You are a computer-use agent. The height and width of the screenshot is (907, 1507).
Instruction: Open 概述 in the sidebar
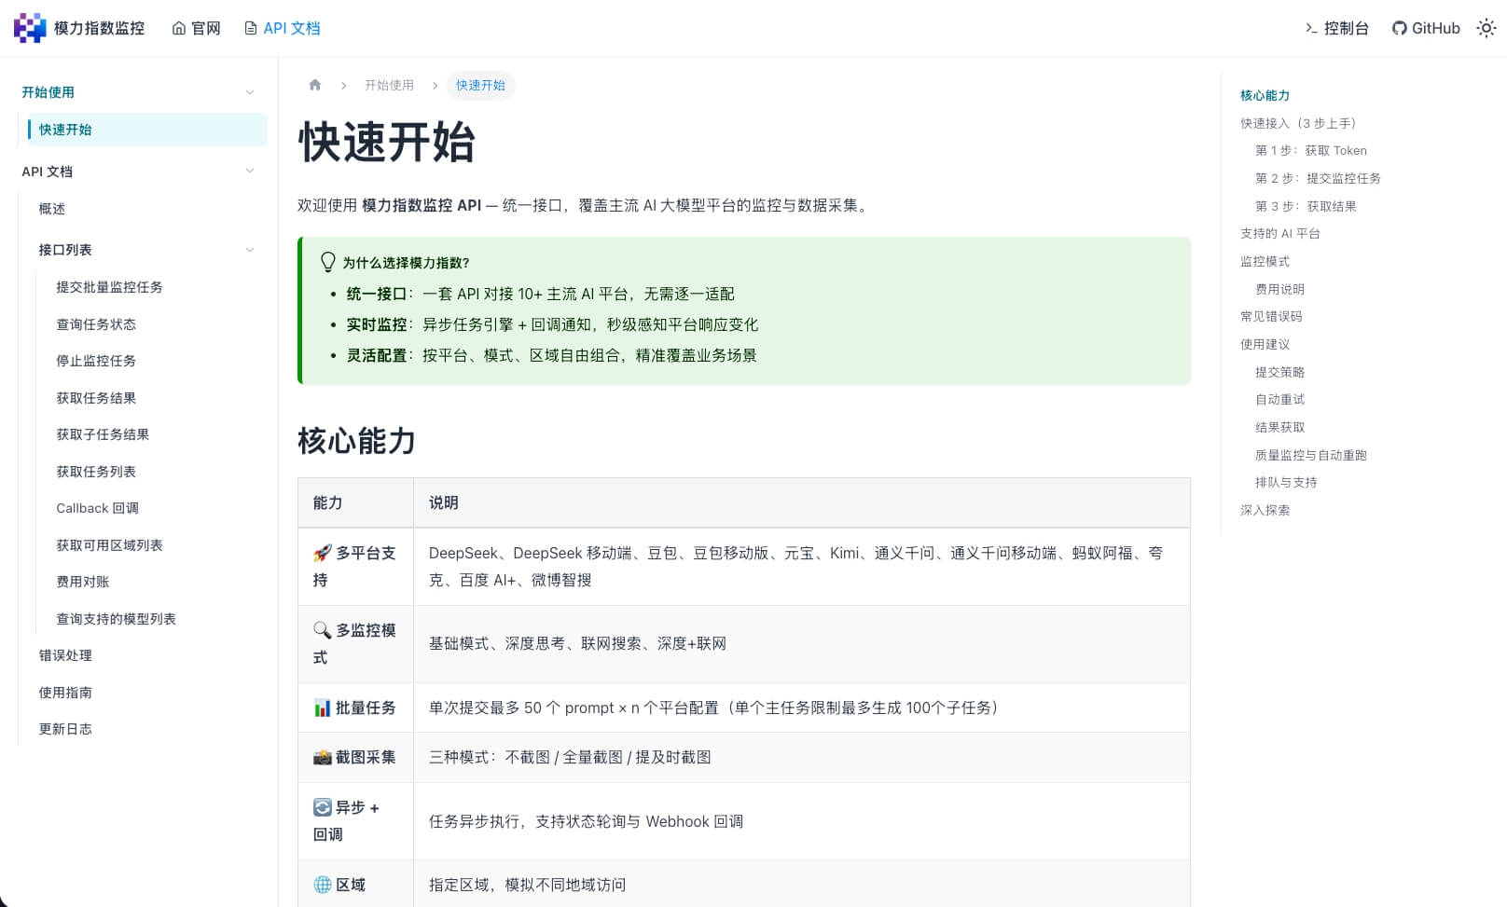tap(52, 209)
